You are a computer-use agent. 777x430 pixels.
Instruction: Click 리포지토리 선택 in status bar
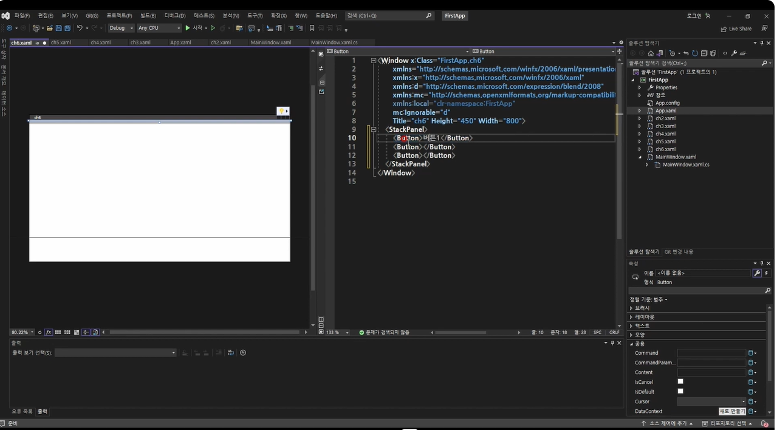[727, 423]
